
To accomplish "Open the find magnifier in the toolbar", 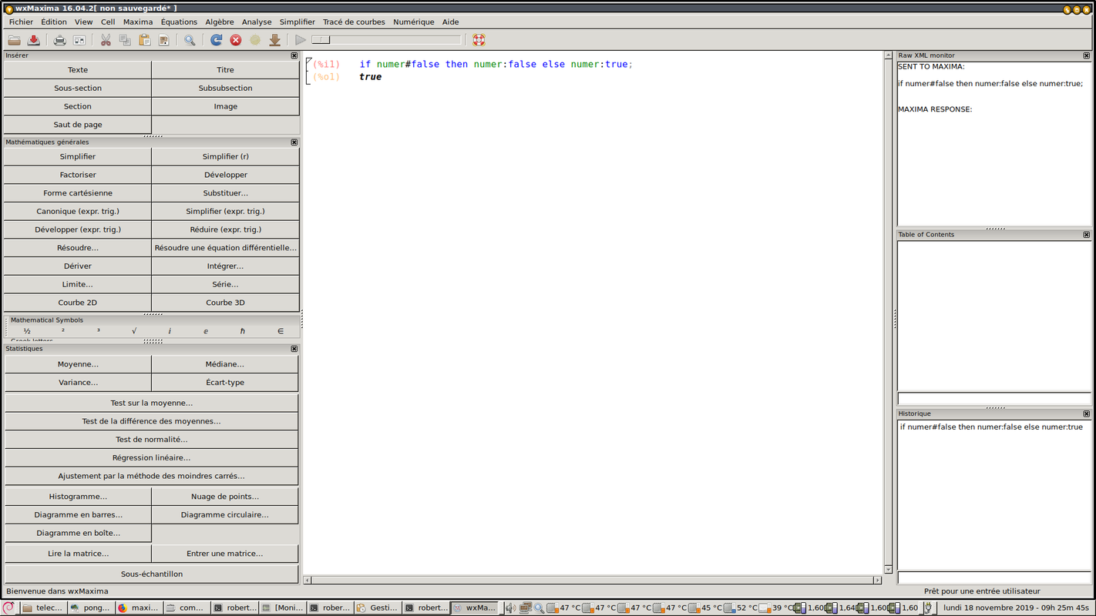I will (190, 40).
